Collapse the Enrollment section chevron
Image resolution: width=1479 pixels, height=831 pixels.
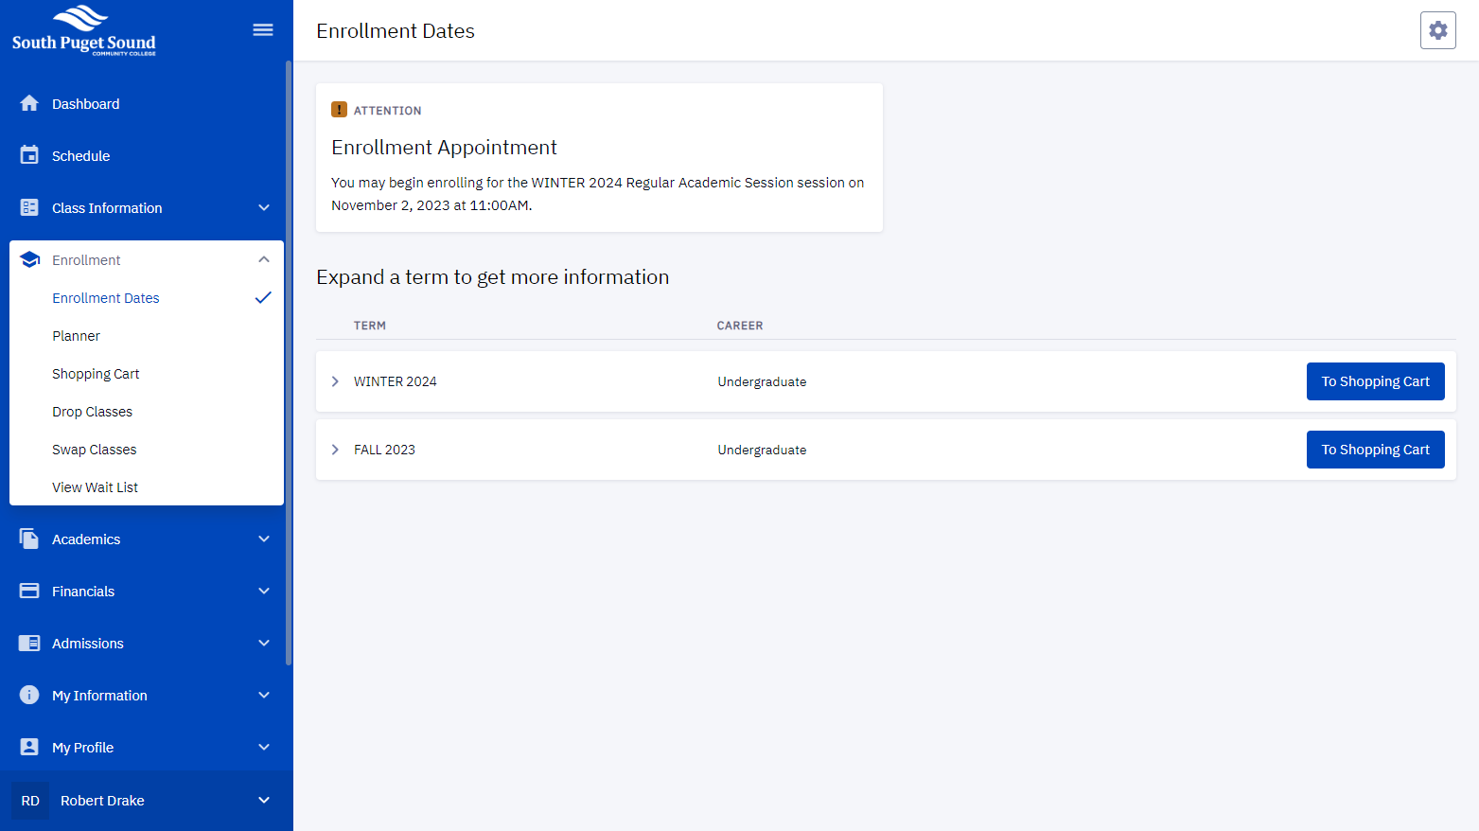click(x=264, y=258)
